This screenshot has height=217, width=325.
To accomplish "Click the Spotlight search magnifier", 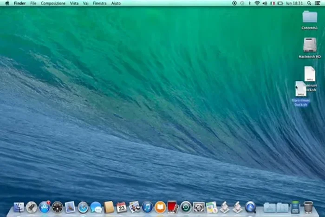I will [x=309, y=3].
